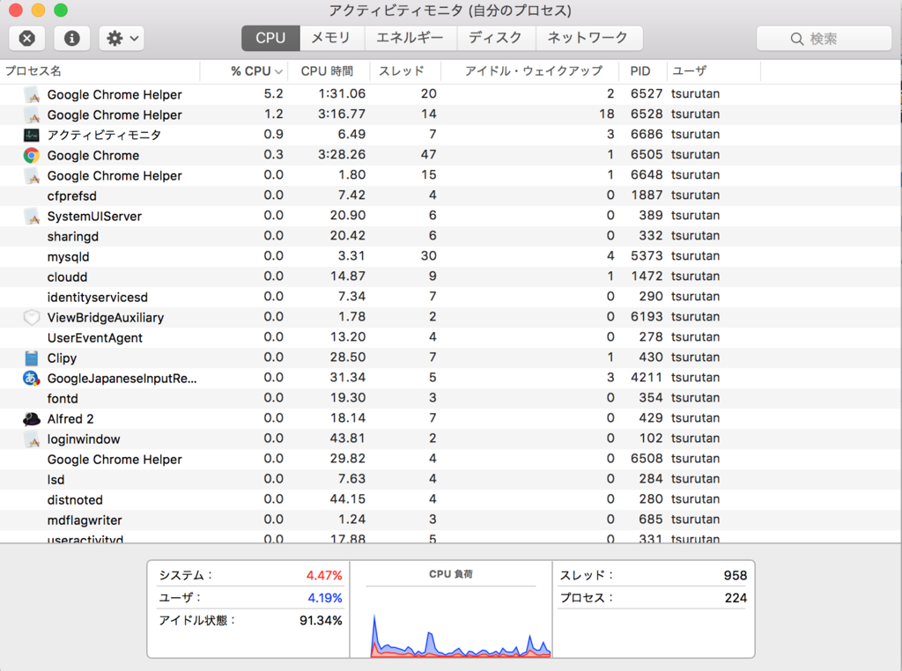Image resolution: width=902 pixels, height=671 pixels.
Task: Sort by アイドル・ウェイクアップ column header
Action: coord(529,71)
